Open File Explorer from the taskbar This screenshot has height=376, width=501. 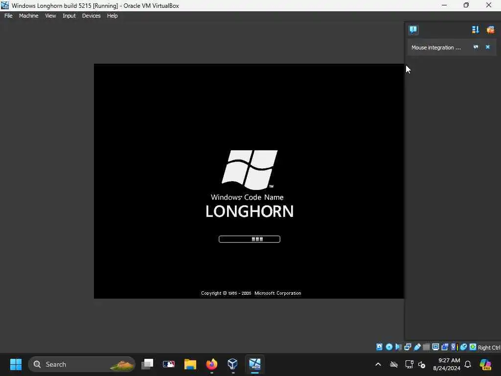[190, 364]
